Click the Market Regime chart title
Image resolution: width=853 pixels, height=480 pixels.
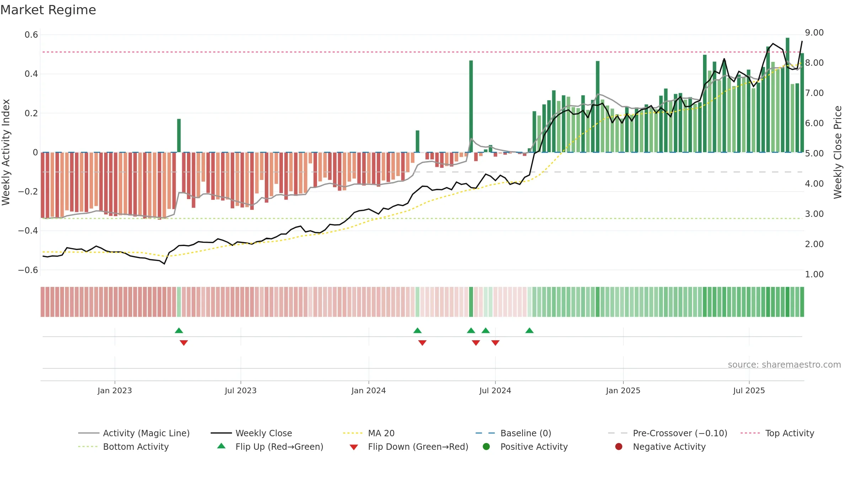click(x=48, y=10)
